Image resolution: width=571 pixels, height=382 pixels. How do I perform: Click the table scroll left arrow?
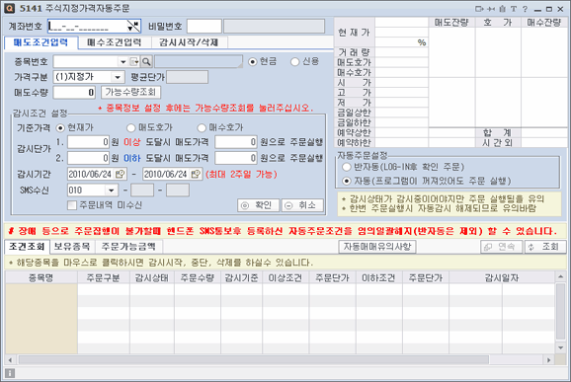pos(10,360)
